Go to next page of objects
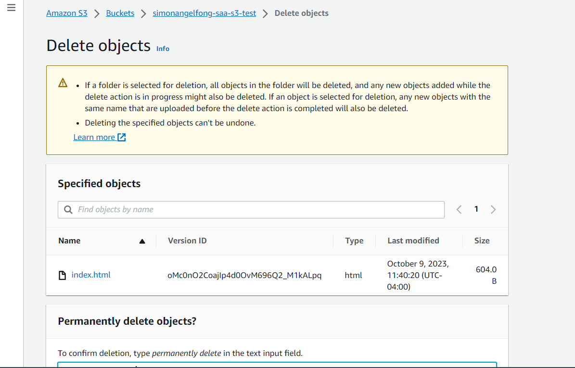The height and width of the screenshot is (368, 575). (x=493, y=209)
